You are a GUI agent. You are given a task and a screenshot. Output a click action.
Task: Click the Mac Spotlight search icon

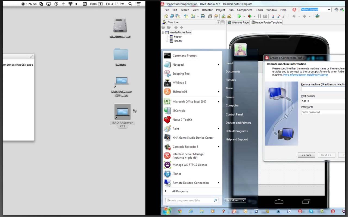pos(130,4)
